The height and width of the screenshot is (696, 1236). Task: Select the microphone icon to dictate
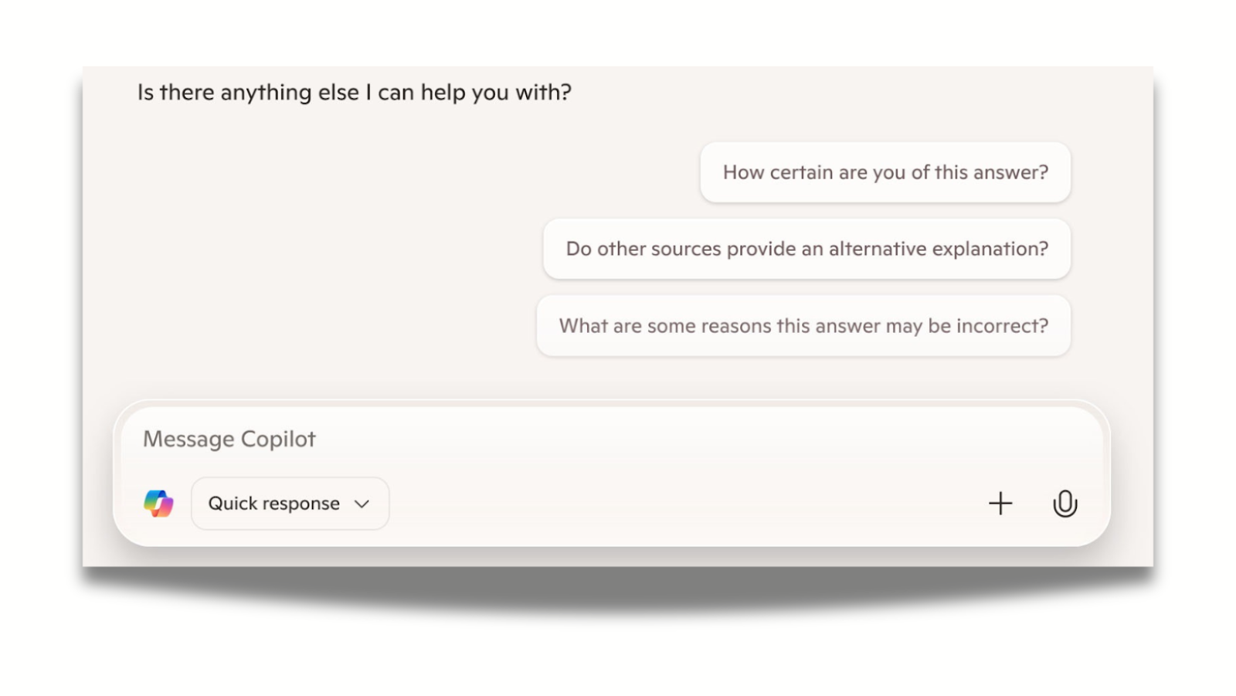coord(1064,503)
